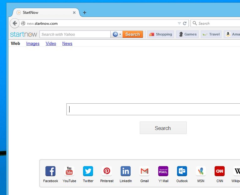
Task: Switch to Images search
Action: (33, 43)
